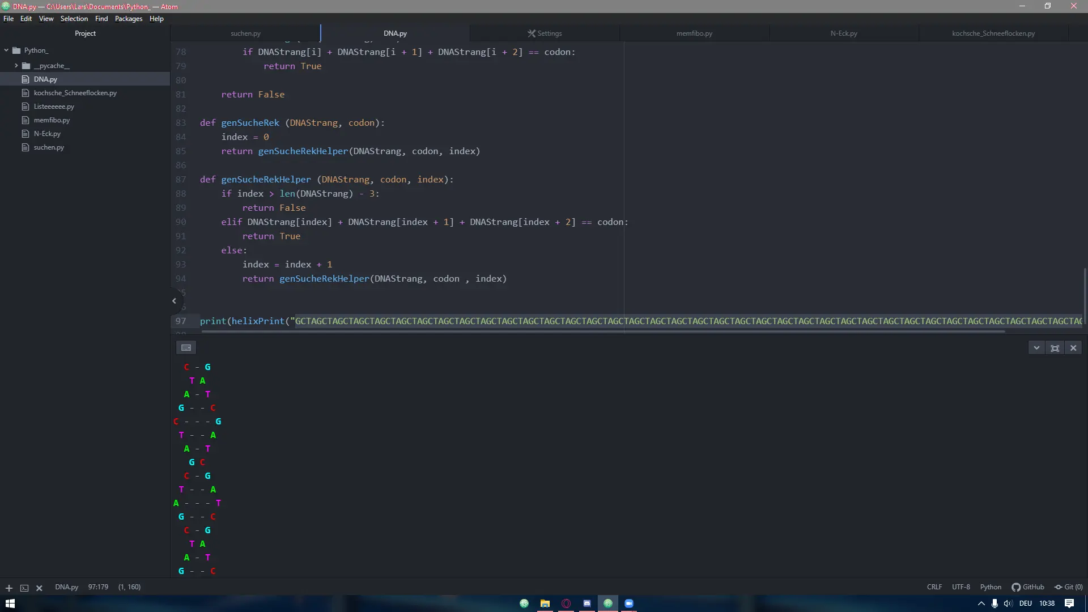This screenshot has height=612, width=1088.
Task: Switch to the memfibo.py tab
Action: 694,33
